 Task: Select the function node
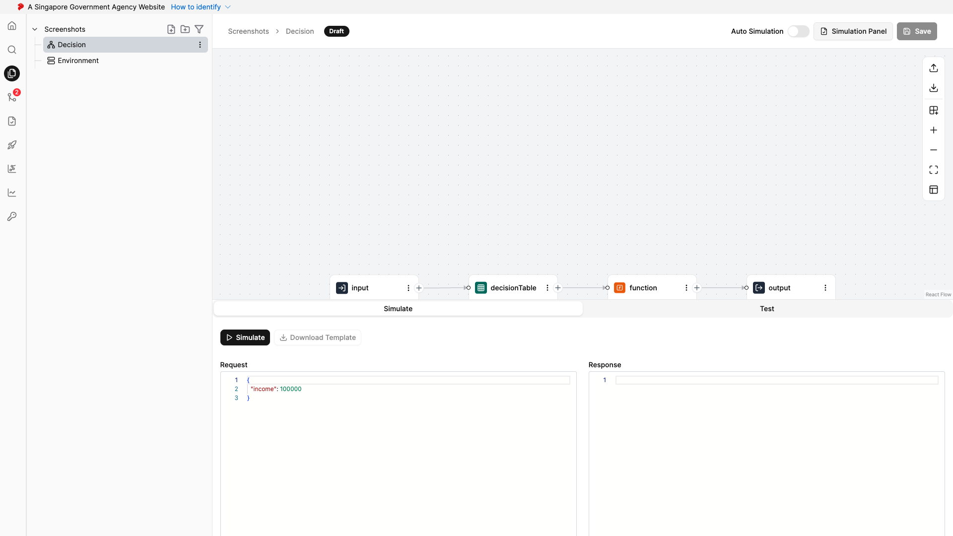point(652,288)
